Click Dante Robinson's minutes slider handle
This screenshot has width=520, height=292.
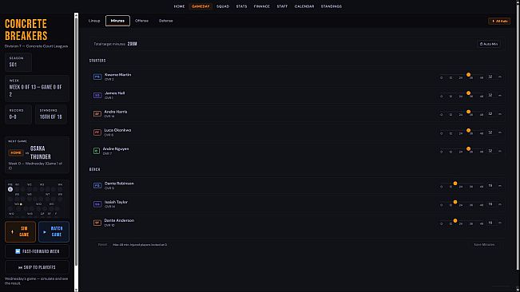pyautogui.click(x=455, y=183)
